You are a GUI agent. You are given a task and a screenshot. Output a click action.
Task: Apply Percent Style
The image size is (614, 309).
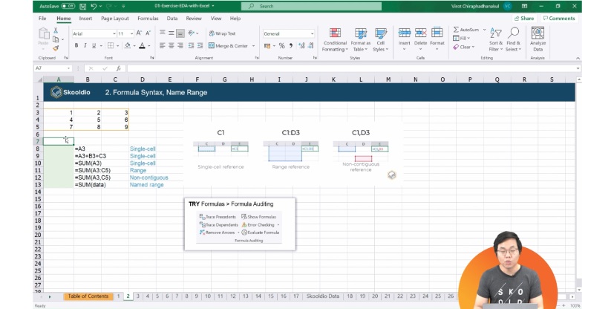point(281,46)
